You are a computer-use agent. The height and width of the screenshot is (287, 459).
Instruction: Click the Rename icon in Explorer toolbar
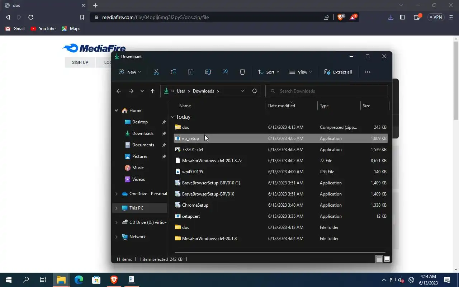tap(208, 72)
